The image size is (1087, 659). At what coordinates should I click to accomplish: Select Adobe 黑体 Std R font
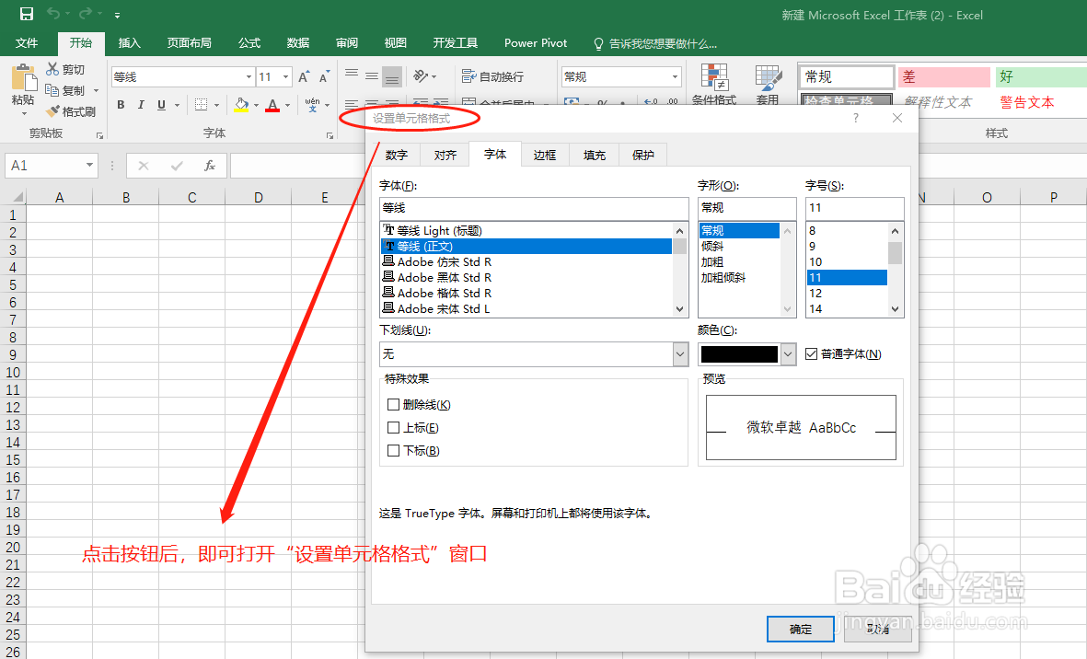pos(526,278)
